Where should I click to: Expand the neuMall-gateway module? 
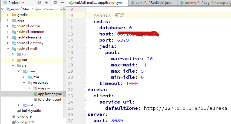pos(8,43)
